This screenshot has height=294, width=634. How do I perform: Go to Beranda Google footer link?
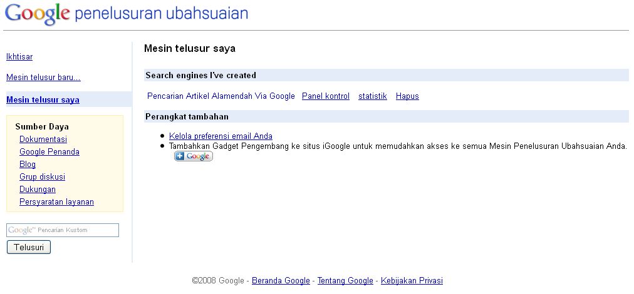[x=281, y=280]
